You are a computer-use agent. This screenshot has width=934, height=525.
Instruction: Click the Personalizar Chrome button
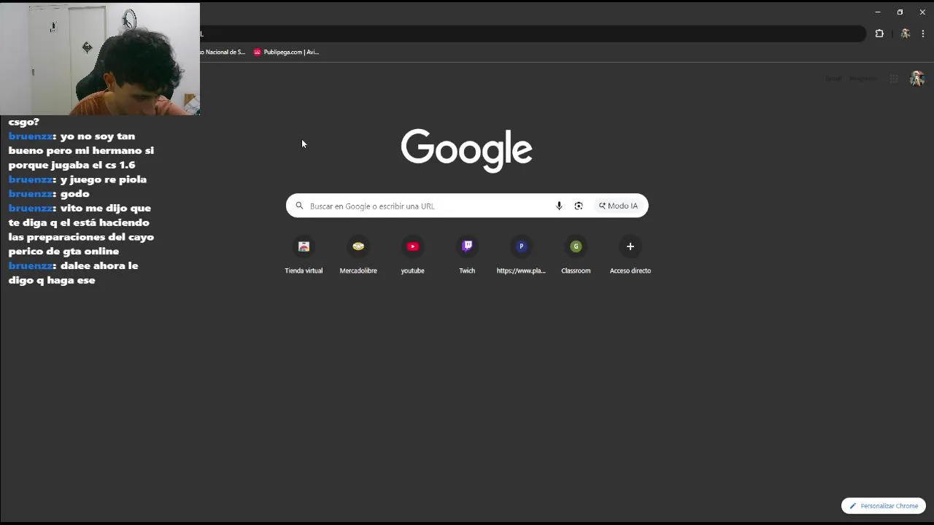click(884, 505)
